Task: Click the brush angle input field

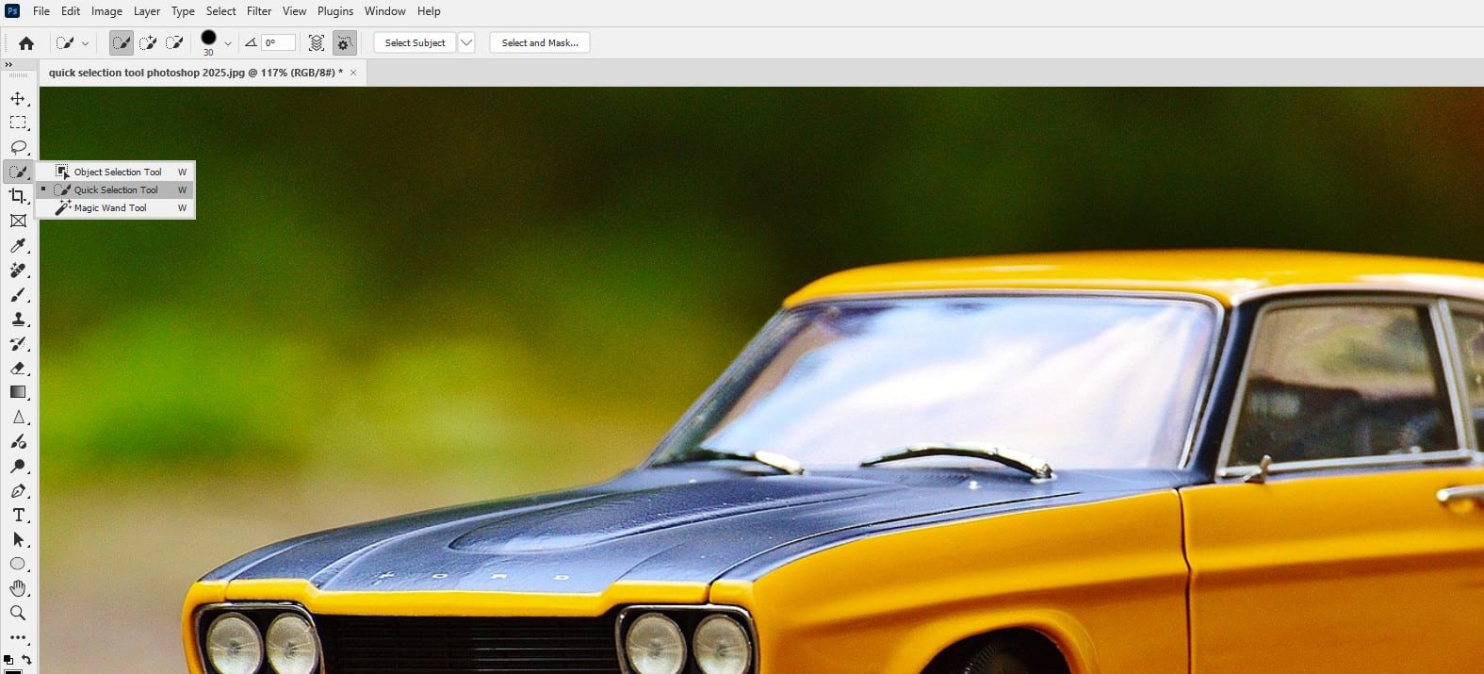Action: (x=279, y=42)
